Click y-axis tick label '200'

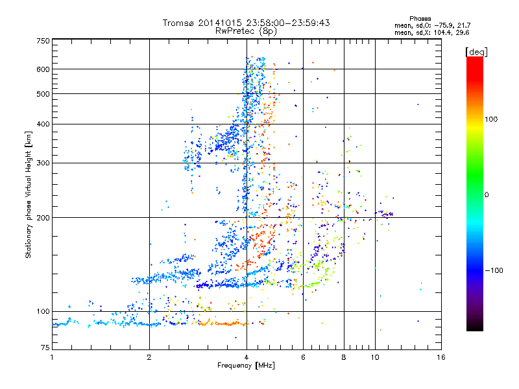43,218
